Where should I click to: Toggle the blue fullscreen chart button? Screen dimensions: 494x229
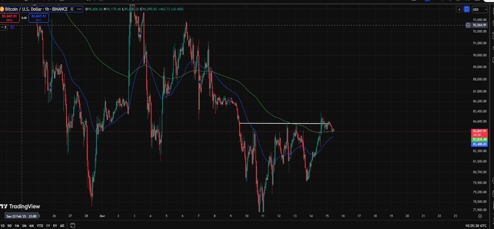pyautogui.click(x=466, y=9)
